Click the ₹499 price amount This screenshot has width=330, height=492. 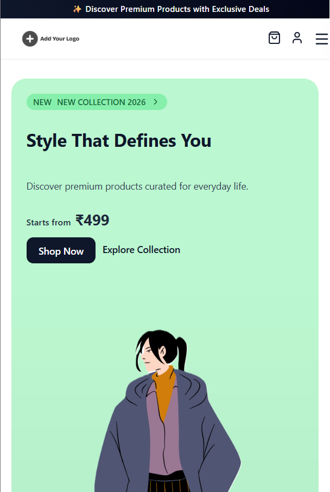(92, 220)
